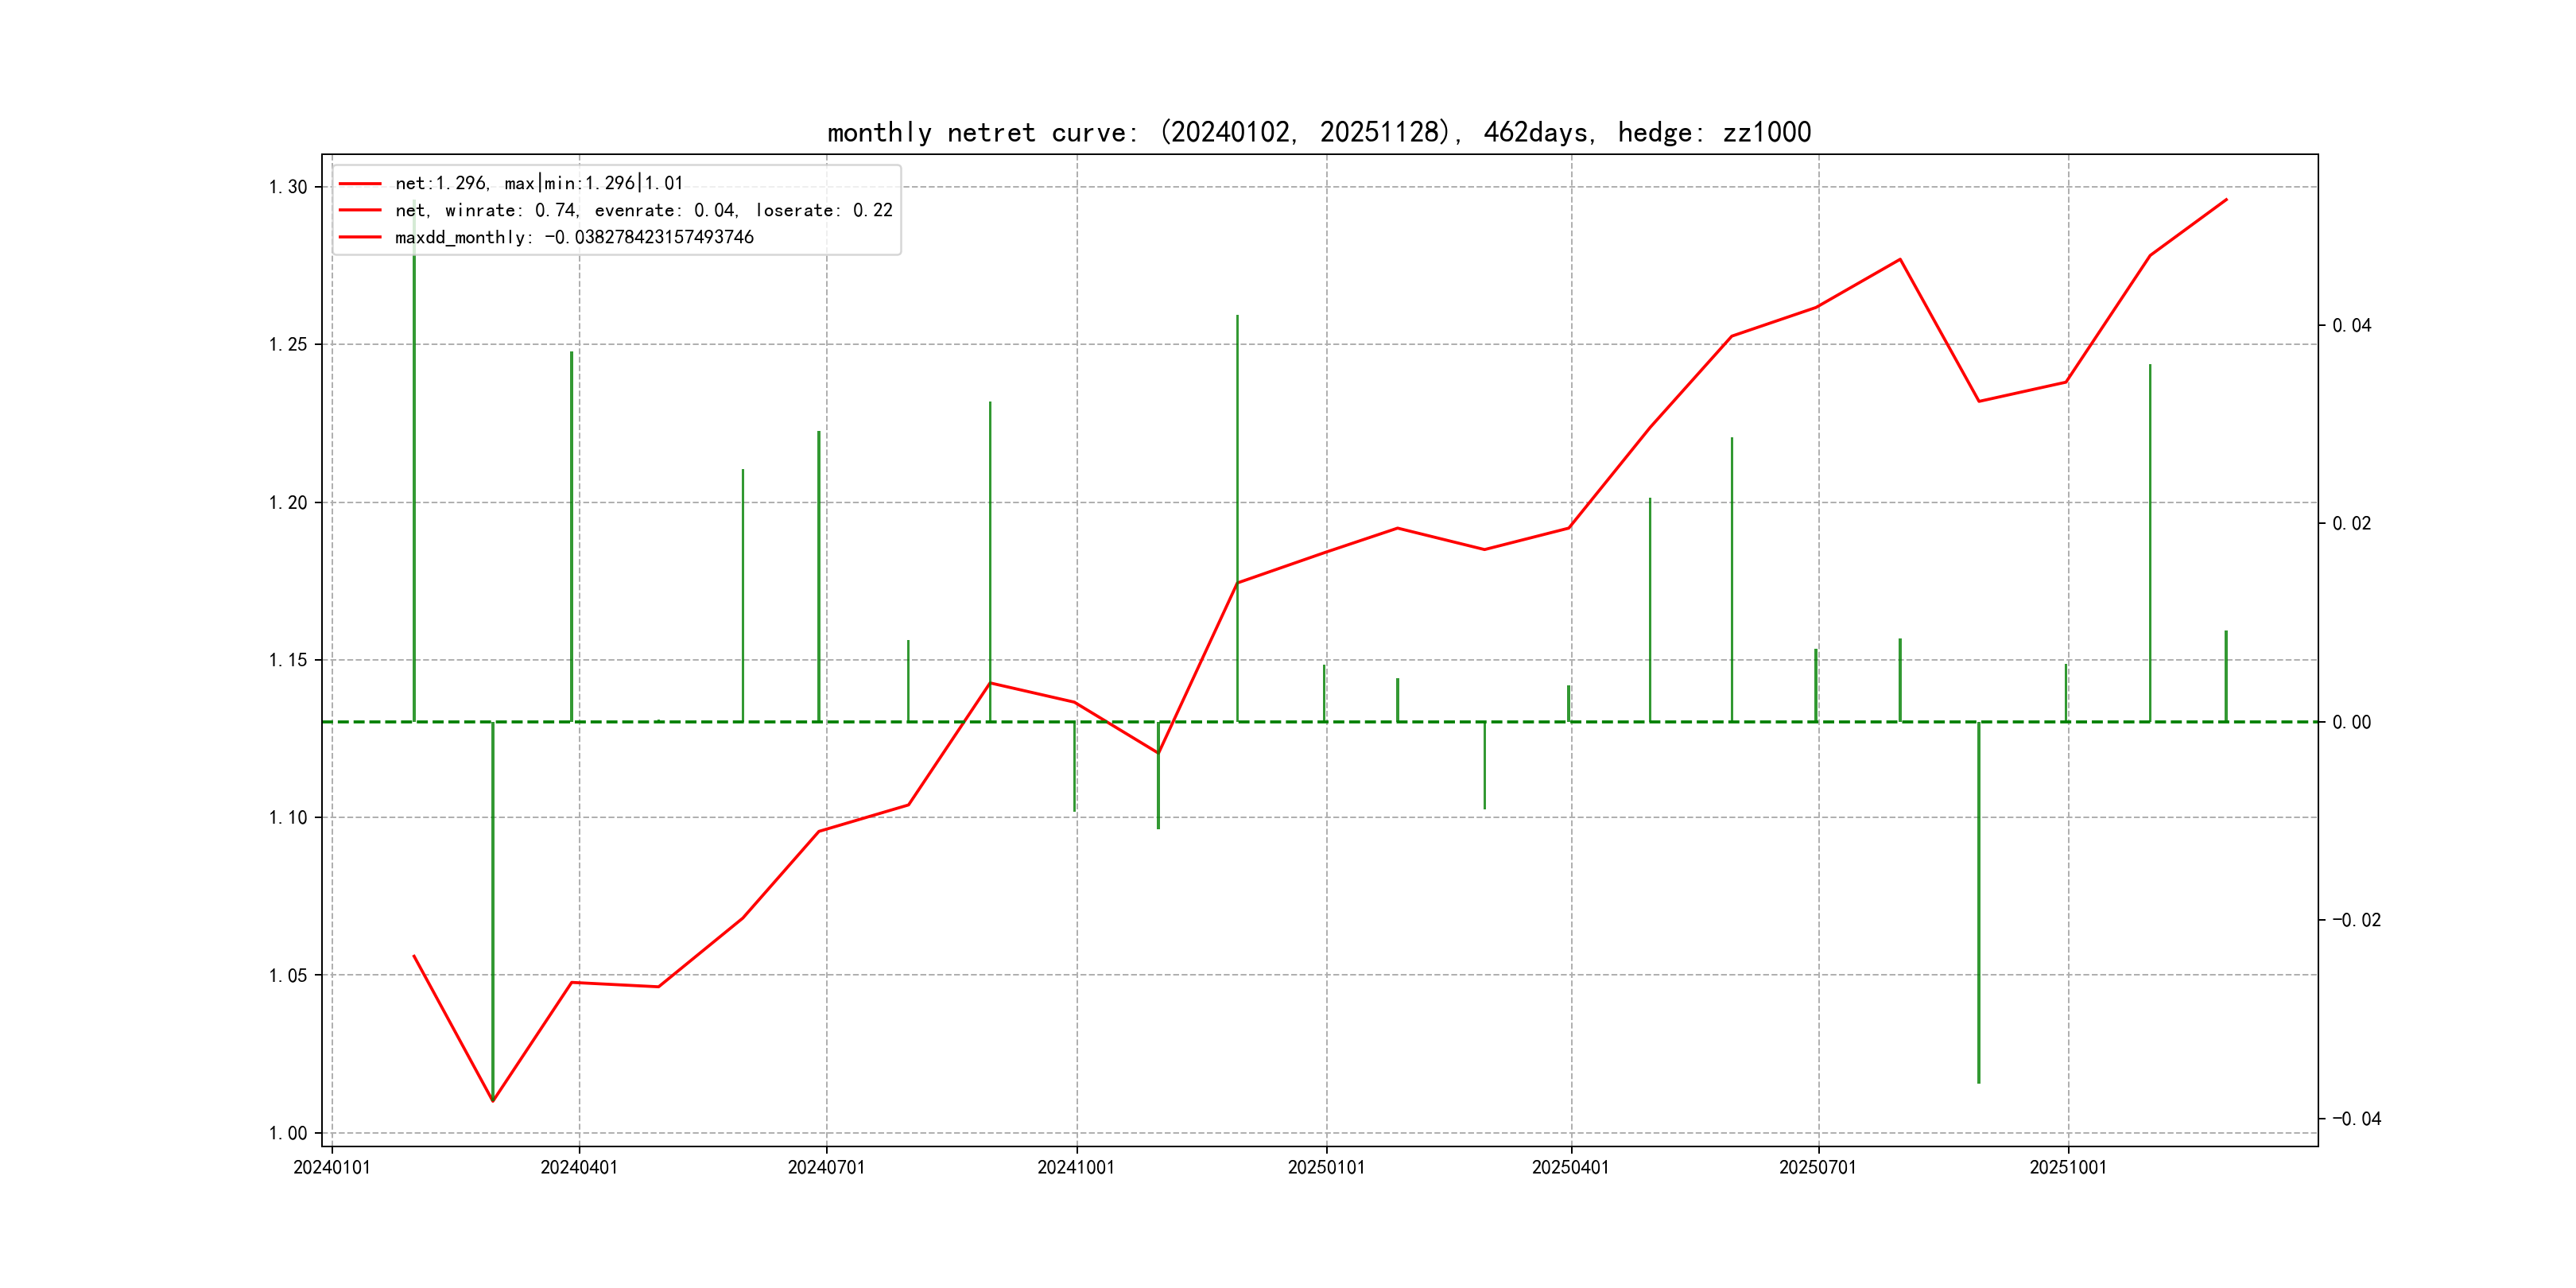Click the 20240401 x-axis label

coord(579,1167)
